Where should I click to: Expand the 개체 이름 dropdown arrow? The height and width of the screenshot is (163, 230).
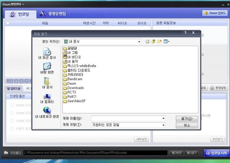(163, 118)
